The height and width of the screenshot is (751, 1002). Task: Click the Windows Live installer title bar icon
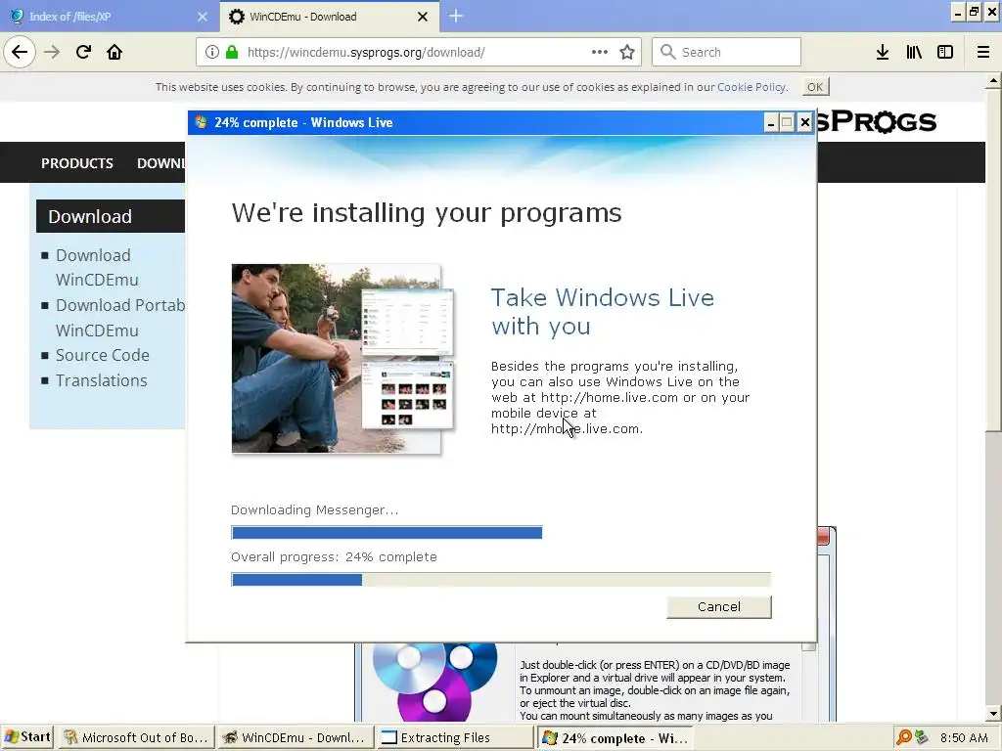(201, 122)
